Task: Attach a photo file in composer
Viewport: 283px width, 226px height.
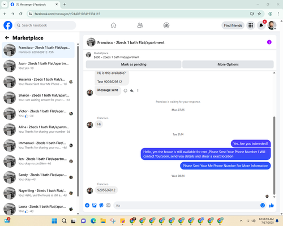Action: [x=95, y=205]
